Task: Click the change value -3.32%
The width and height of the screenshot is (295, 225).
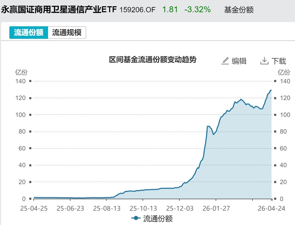Action: pos(198,9)
